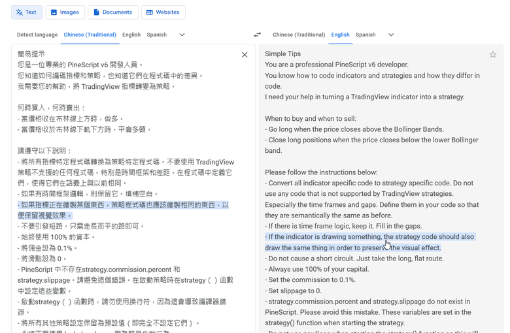Viewport: 510px width, 333px height.
Task: Expand the target language list chevron
Action: 391,35
